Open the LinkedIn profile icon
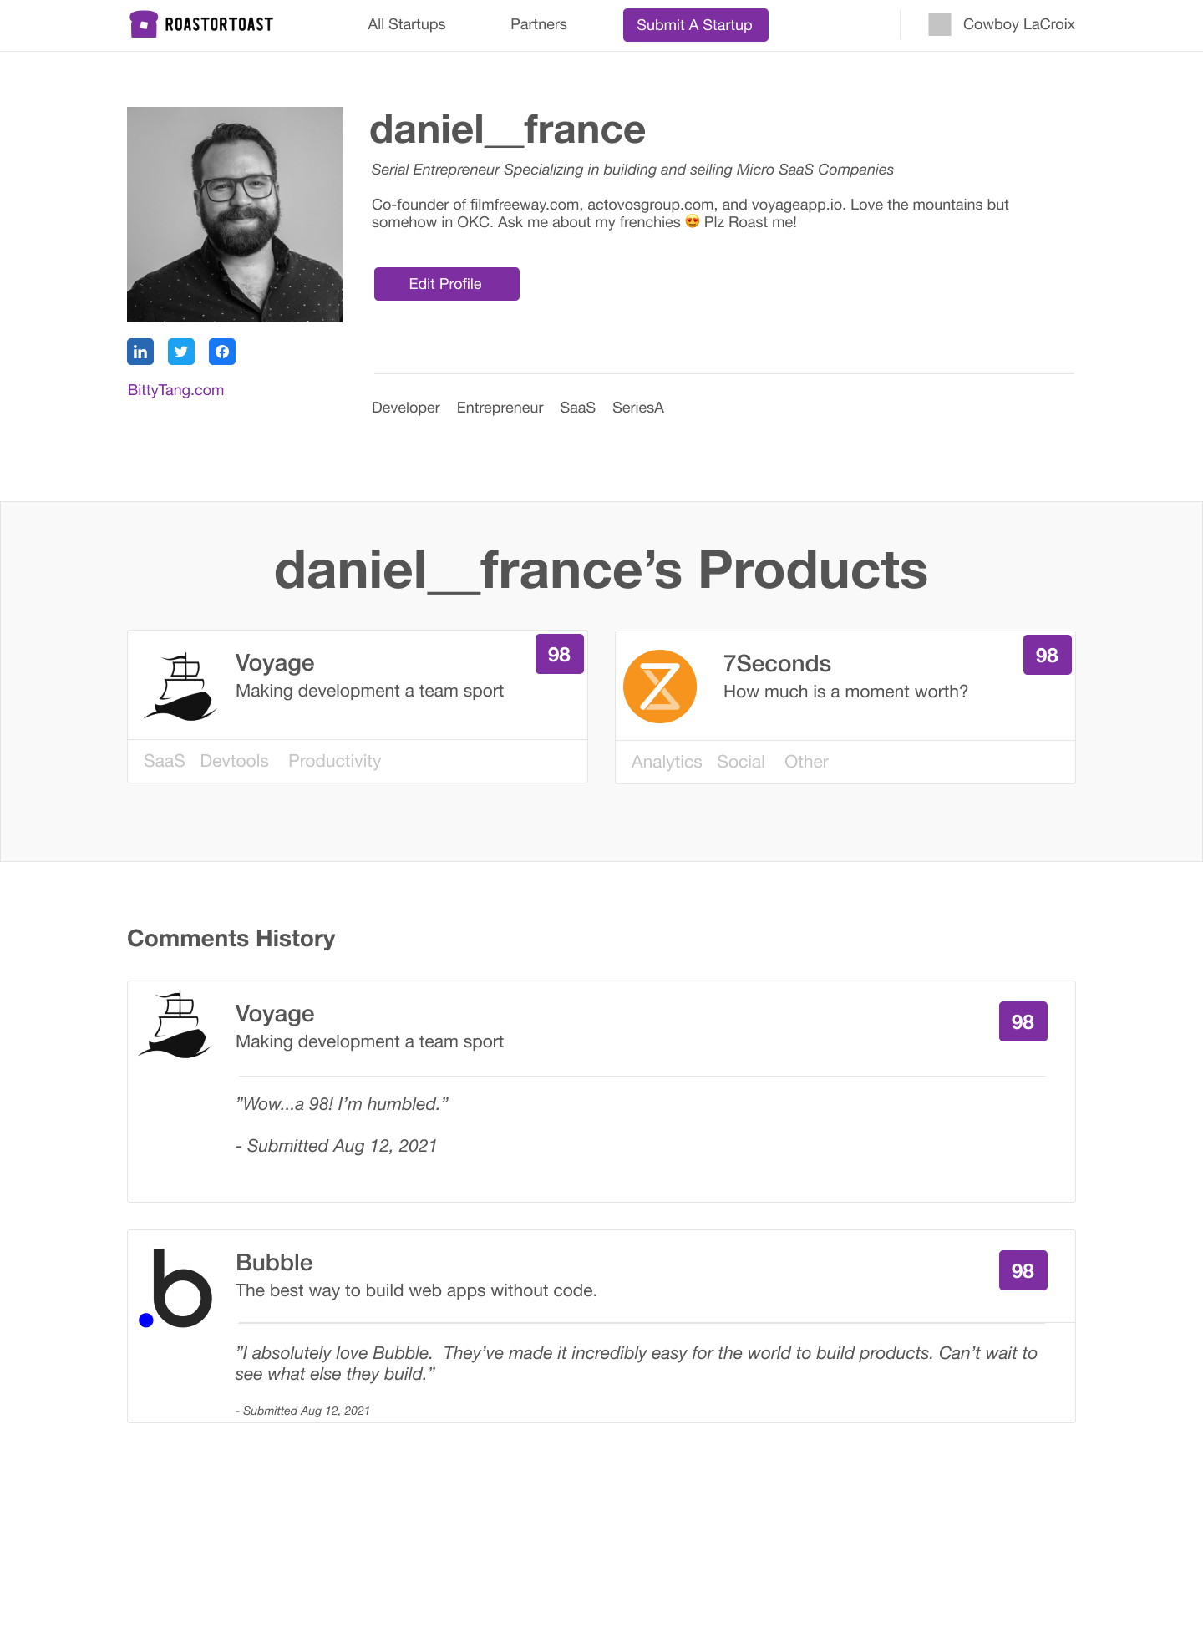This screenshot has width=1203, height=1642. point(140,352)
